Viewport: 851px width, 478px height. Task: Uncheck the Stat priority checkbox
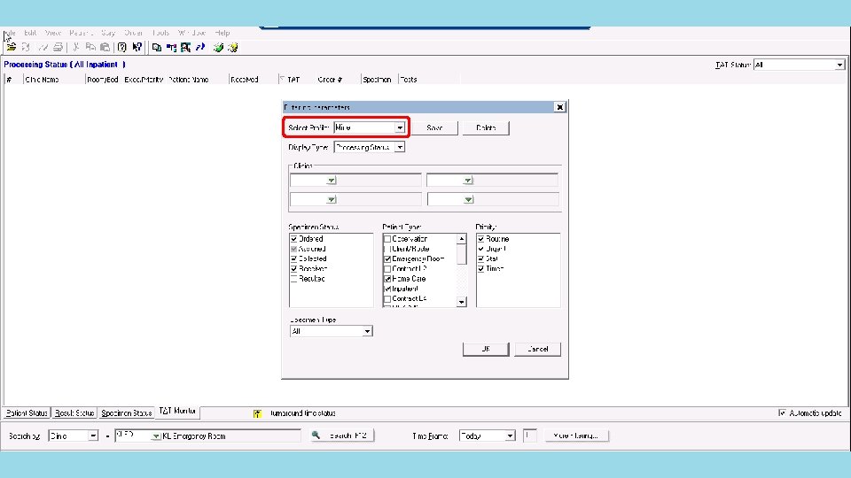pyautogui.click(x=480, y=258)
